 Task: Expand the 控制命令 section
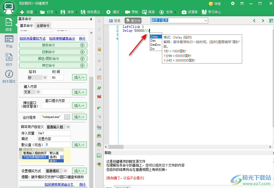click(x=53, y=52)
